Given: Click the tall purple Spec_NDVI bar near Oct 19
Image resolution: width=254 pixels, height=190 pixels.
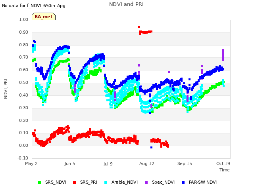Looking at the screenshot, I should (223, 55).
